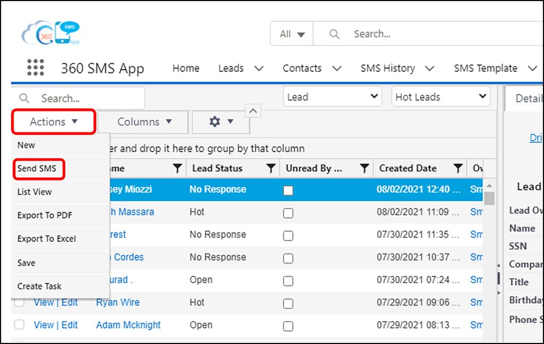Open the filter icon on Lead Status column
Image resolution: width=544 pixels, height=344 pixels.
[271, 168]
